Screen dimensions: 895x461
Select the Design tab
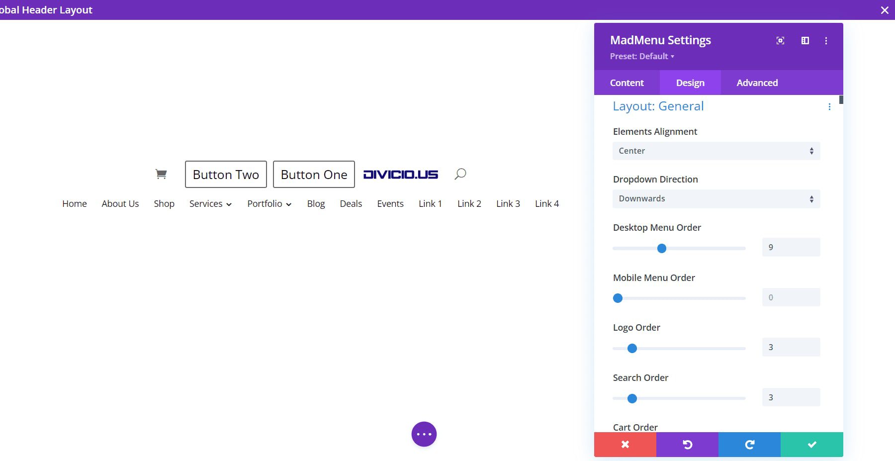pos(690,83)
